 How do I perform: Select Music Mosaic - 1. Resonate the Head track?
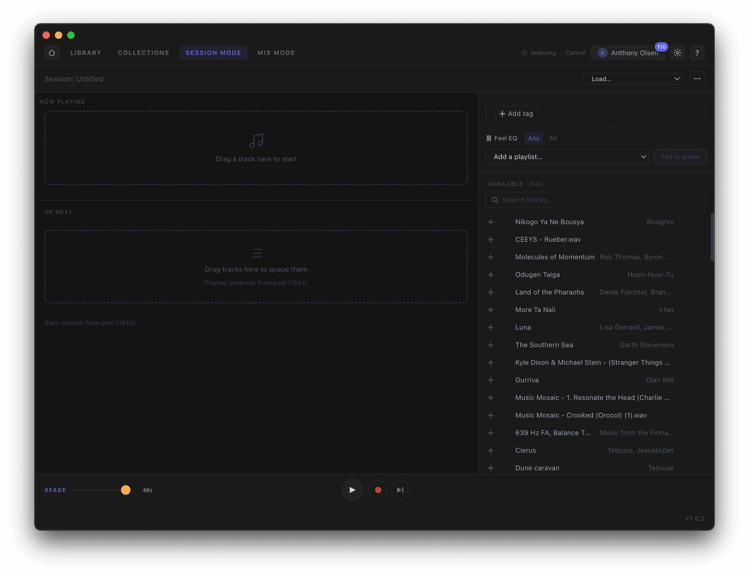pos(592,398)
